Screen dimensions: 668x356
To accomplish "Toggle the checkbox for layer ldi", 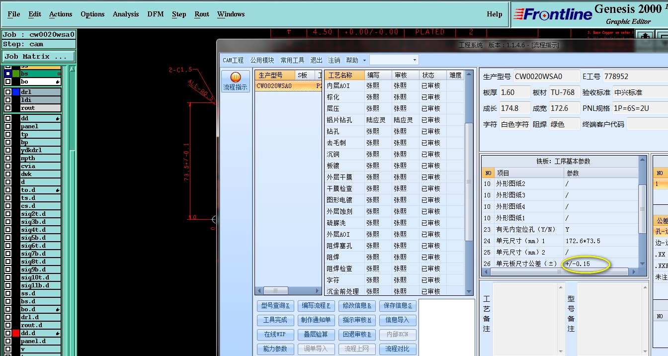I will (x=8, y=100).
